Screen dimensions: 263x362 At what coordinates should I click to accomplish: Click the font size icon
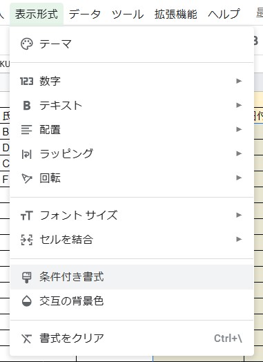point(27,216)
